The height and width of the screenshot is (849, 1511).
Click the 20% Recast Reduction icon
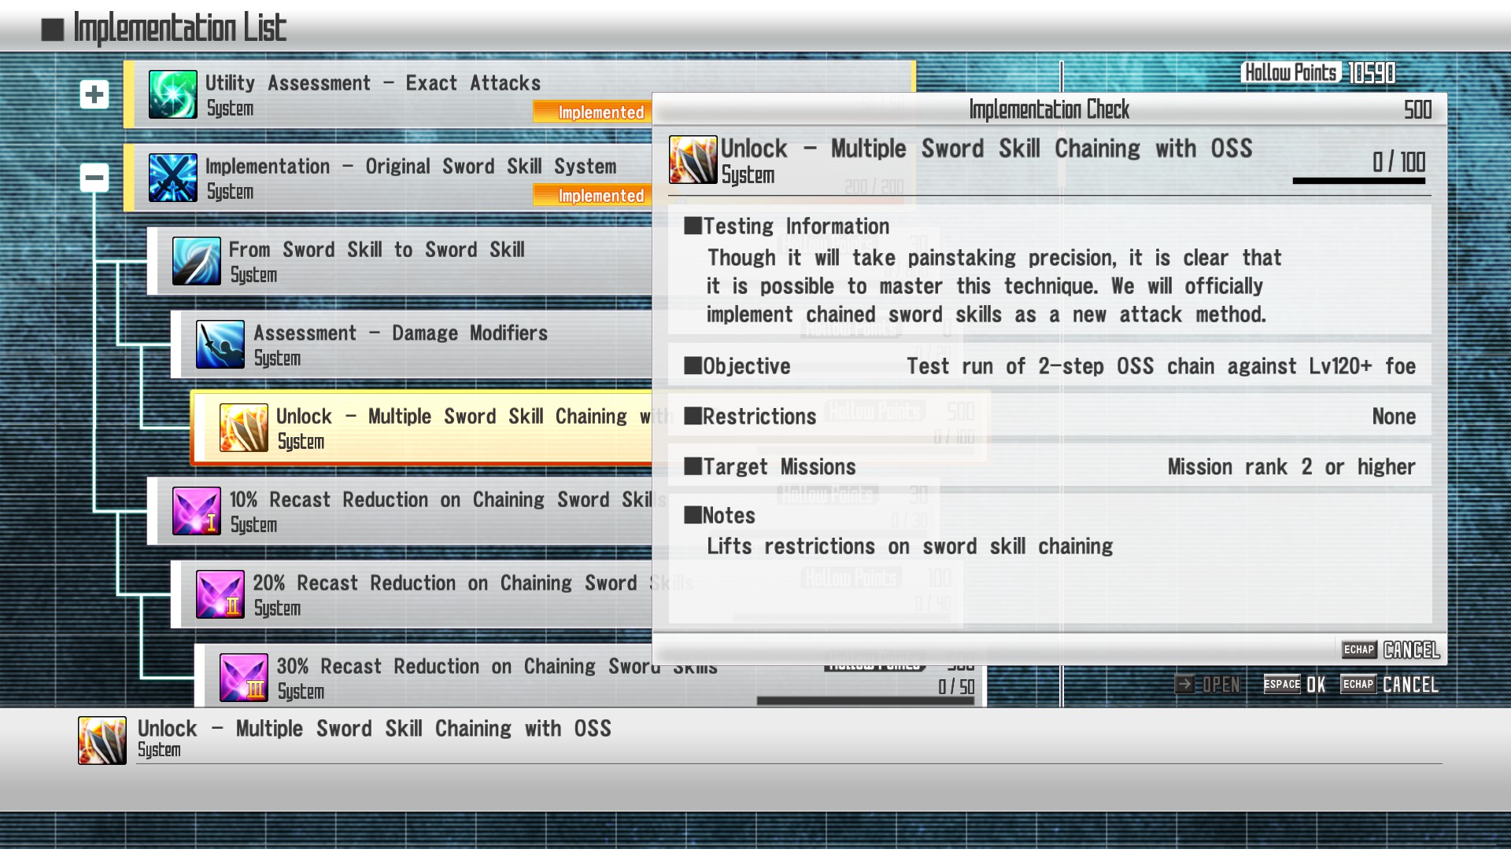tap(220, 594)
